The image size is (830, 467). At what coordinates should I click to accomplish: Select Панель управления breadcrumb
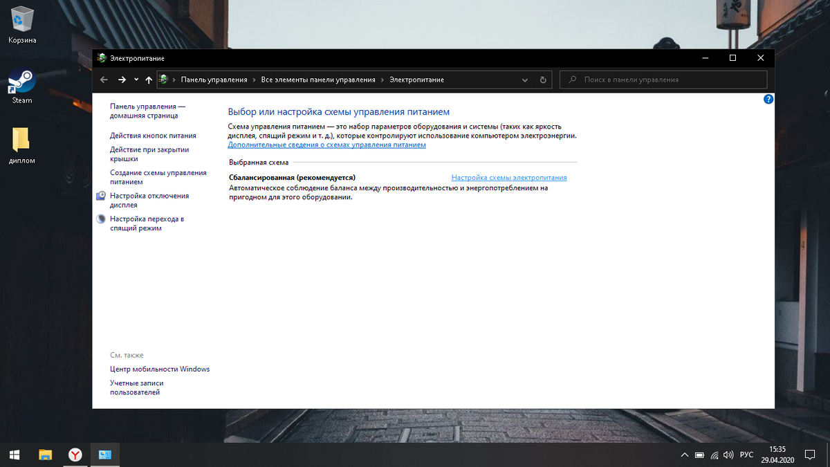[x=214, y=80]
